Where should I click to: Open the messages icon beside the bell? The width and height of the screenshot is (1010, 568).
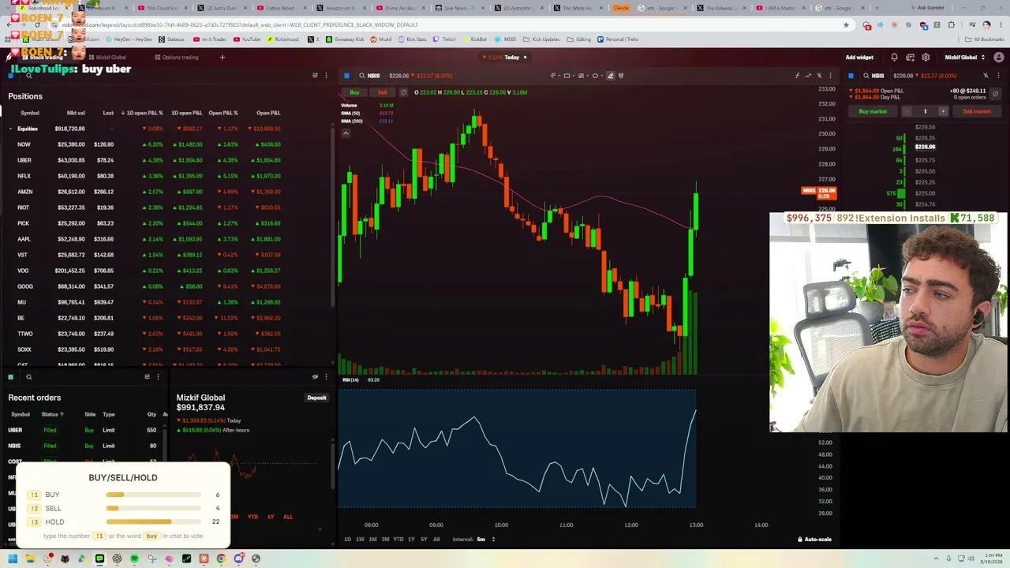(910, 58)
